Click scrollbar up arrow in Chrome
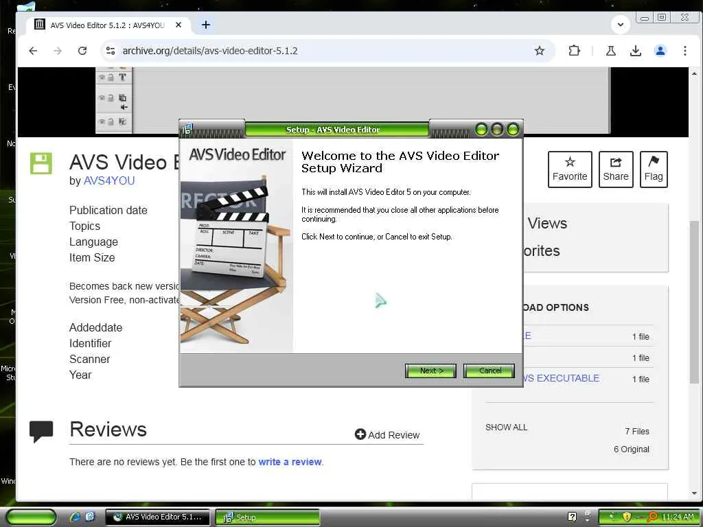The height and width of the screenshot is (527, 703). point(694,73)
